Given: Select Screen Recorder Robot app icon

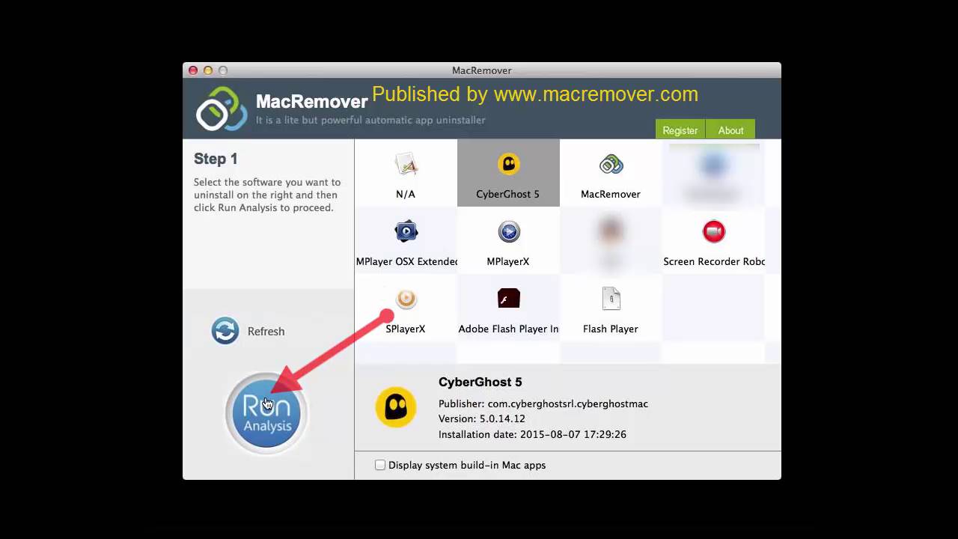Looking at the screenshot, I should point(714,231).
